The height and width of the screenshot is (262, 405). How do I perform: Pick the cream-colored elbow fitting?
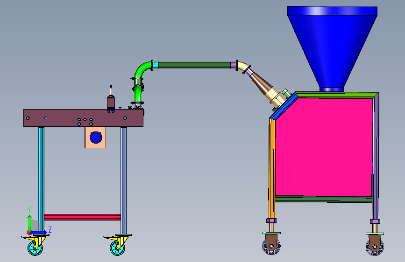pos(242,66)
